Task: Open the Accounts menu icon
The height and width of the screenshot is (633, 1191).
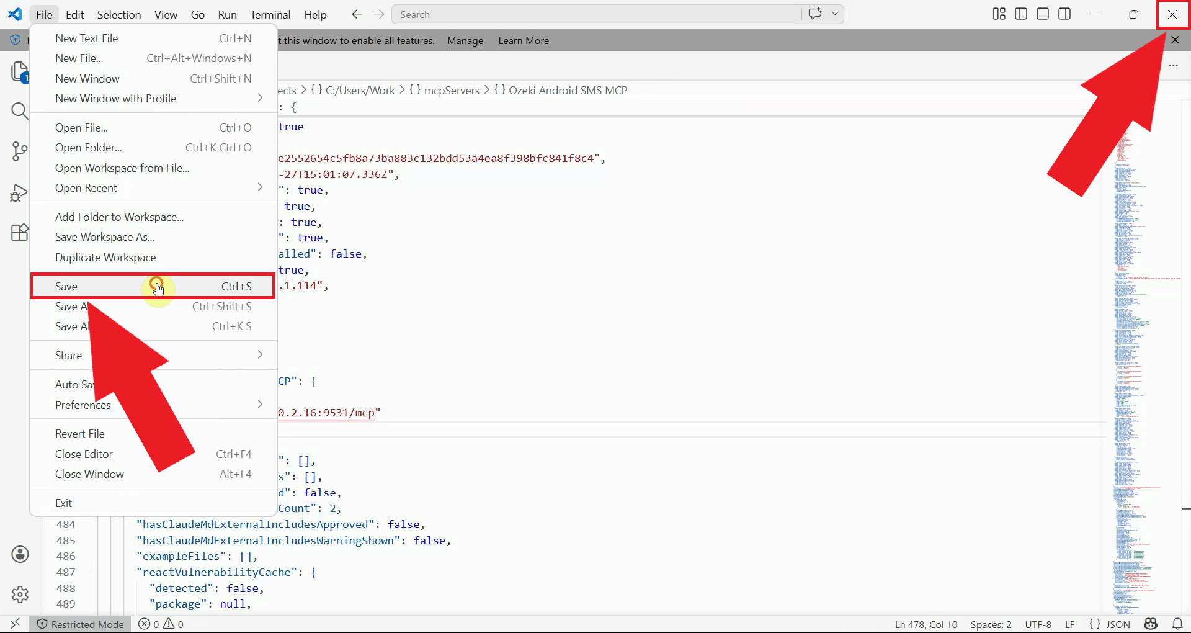Action: point(20,554)
